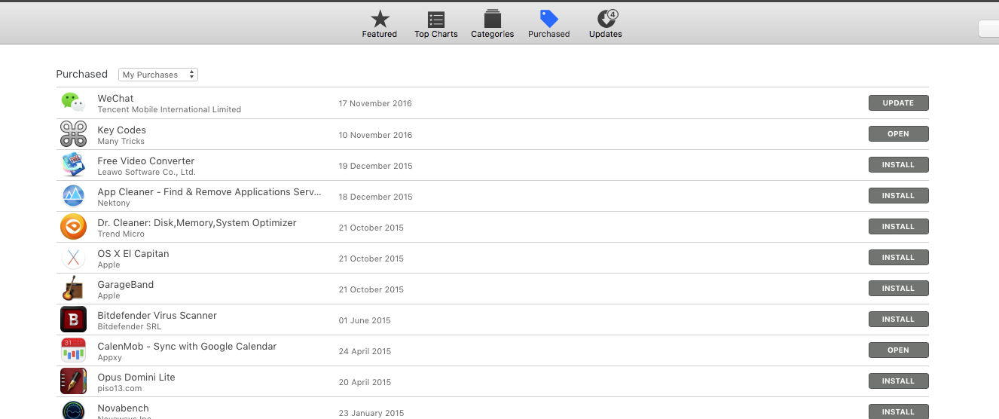Select the Purchased tag tab

point(549,24)
